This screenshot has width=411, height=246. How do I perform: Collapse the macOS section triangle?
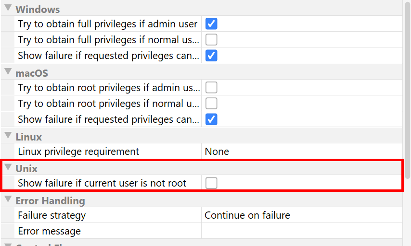8,72
